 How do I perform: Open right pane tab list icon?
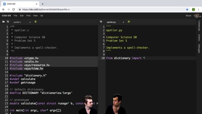101,22
